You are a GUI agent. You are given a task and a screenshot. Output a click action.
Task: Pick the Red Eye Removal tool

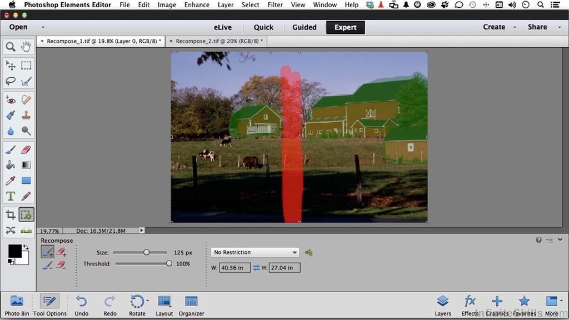coord(10,99)
